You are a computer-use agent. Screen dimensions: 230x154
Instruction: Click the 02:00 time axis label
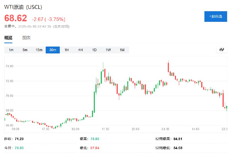point(75,129)
